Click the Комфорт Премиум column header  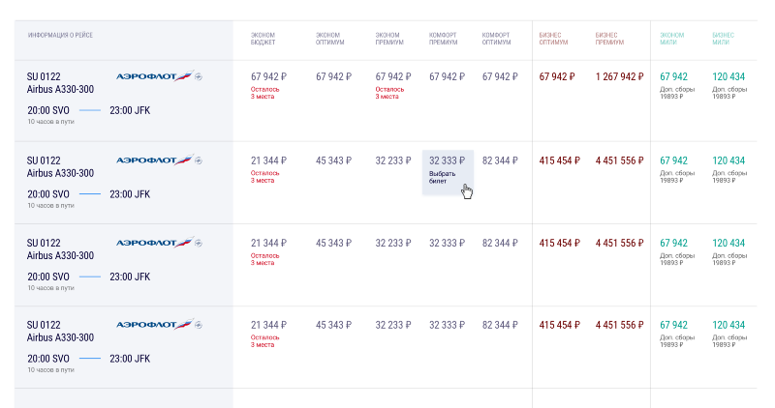pos(444,39)
